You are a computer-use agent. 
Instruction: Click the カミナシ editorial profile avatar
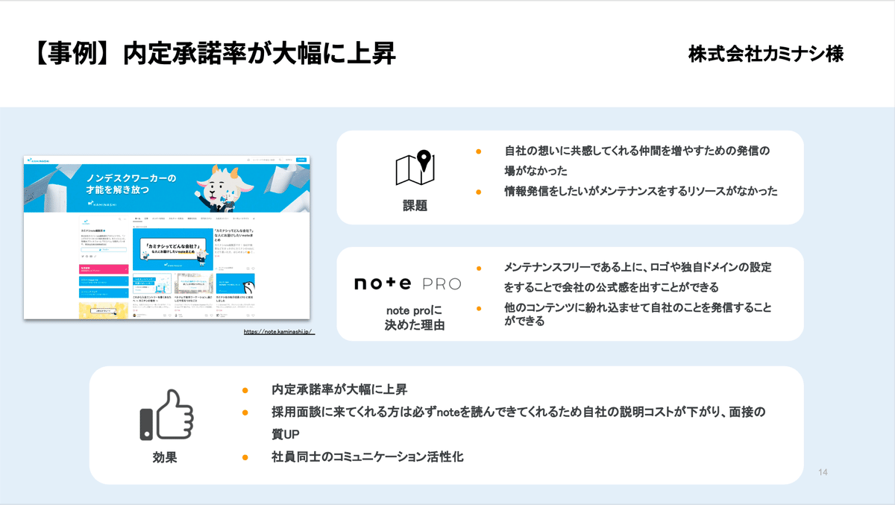point(86,222)
